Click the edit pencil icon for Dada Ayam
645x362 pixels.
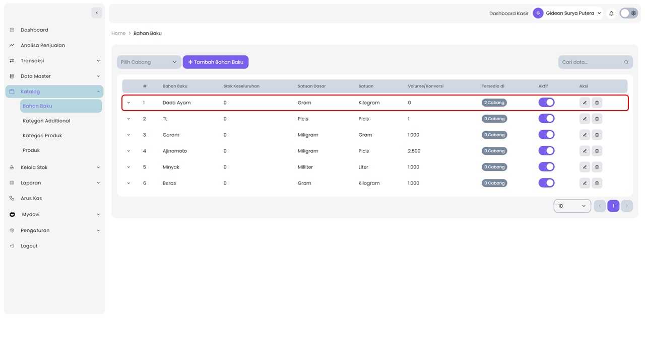click(x=585, y=103)
